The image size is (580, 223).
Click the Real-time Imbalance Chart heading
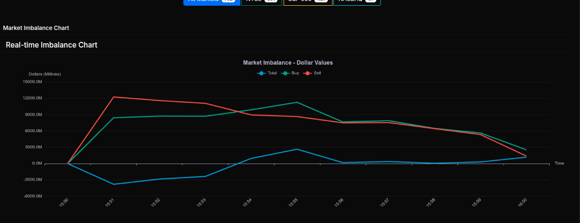pyautogui.click(x=51, y=45)
